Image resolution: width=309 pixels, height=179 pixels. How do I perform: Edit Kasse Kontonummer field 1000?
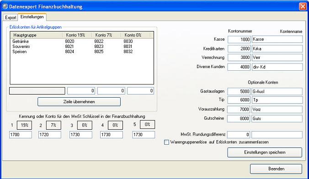coord(239,39)
